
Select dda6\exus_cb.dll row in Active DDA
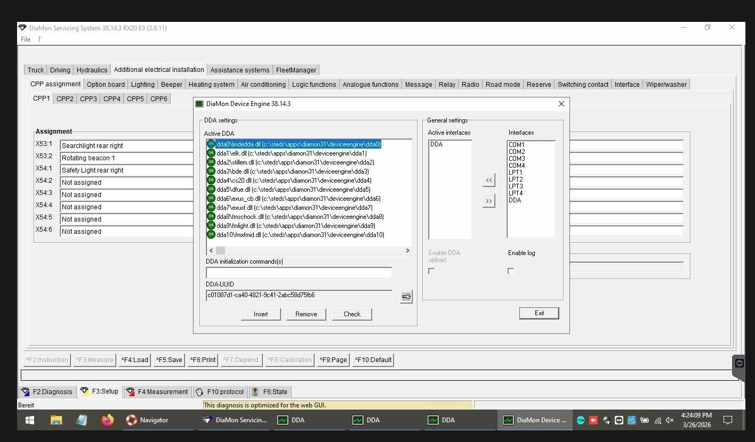point(299,199)
